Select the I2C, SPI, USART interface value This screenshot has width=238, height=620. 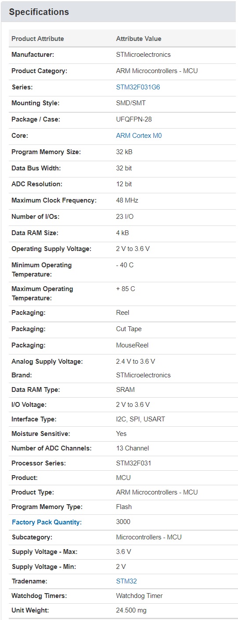coord(141,419)
